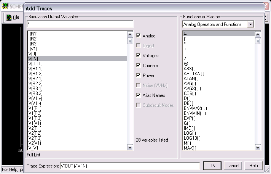This screenshot has width=271, height=174.
Task: Select the ARCTAN( ) function
Action: click(x=219, y=74)
